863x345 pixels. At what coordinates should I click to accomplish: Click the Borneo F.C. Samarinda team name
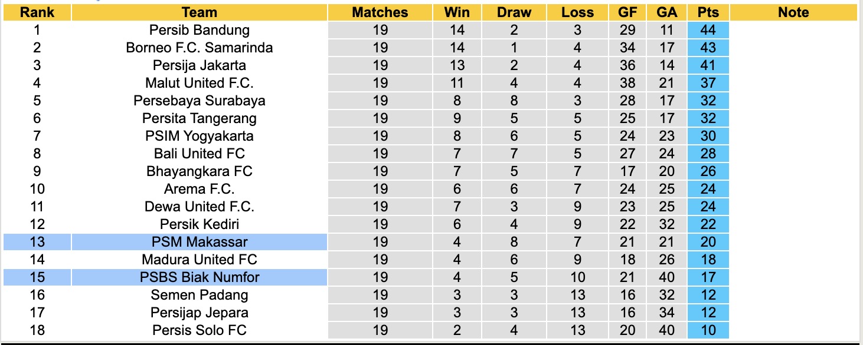pos(200,48)
